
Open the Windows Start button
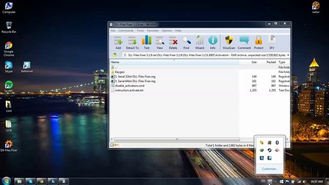coord(7,181)
